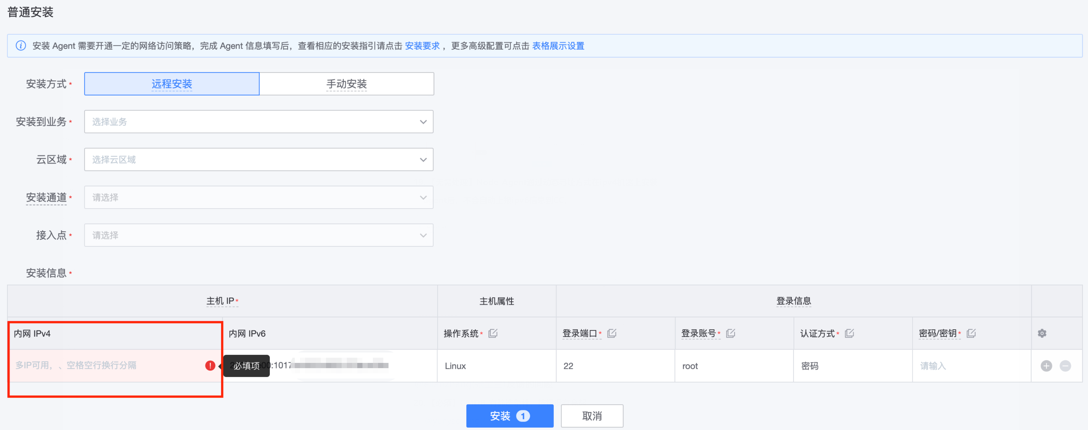1088x430 pixels.
Task: Click the red error icon in 内网 IPv4 cell
Action: coord(210,366)
